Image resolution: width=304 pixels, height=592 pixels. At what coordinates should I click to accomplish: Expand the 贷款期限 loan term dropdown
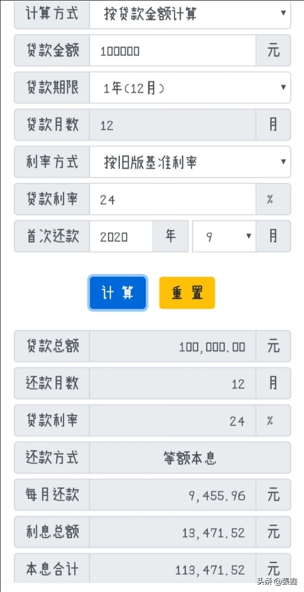tap(190, 87)
